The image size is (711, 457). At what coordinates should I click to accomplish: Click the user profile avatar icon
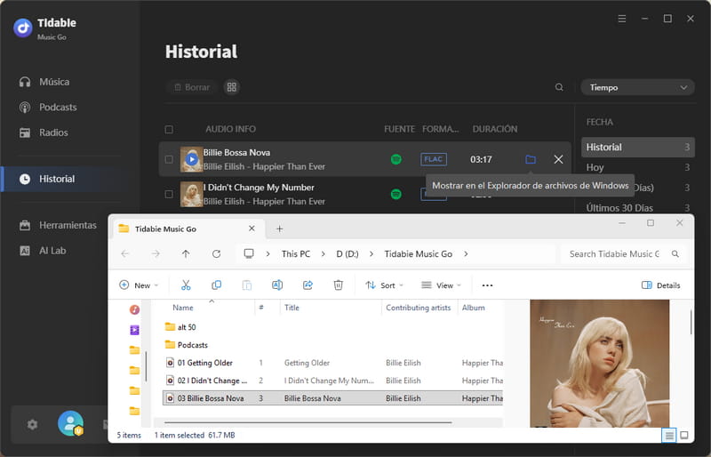tap(70, 424)
